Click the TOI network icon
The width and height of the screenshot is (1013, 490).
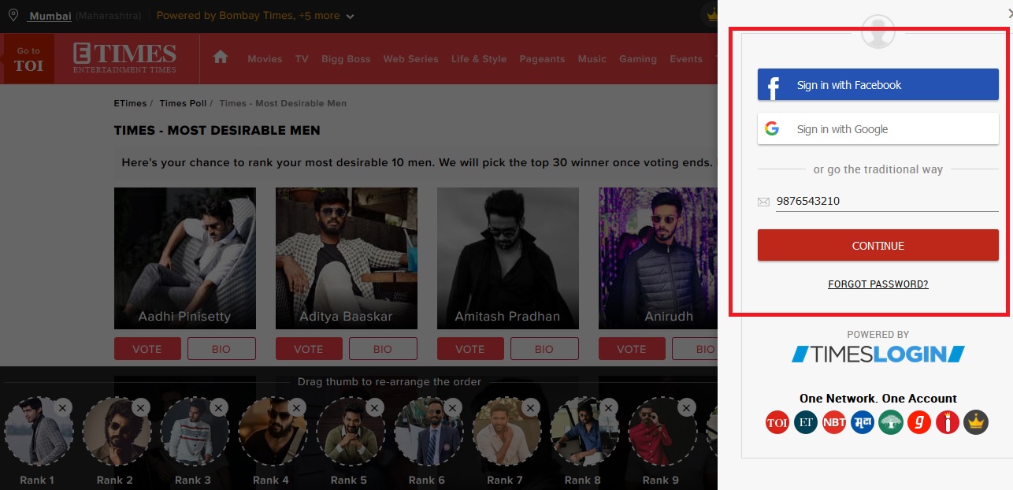point(777,422)
